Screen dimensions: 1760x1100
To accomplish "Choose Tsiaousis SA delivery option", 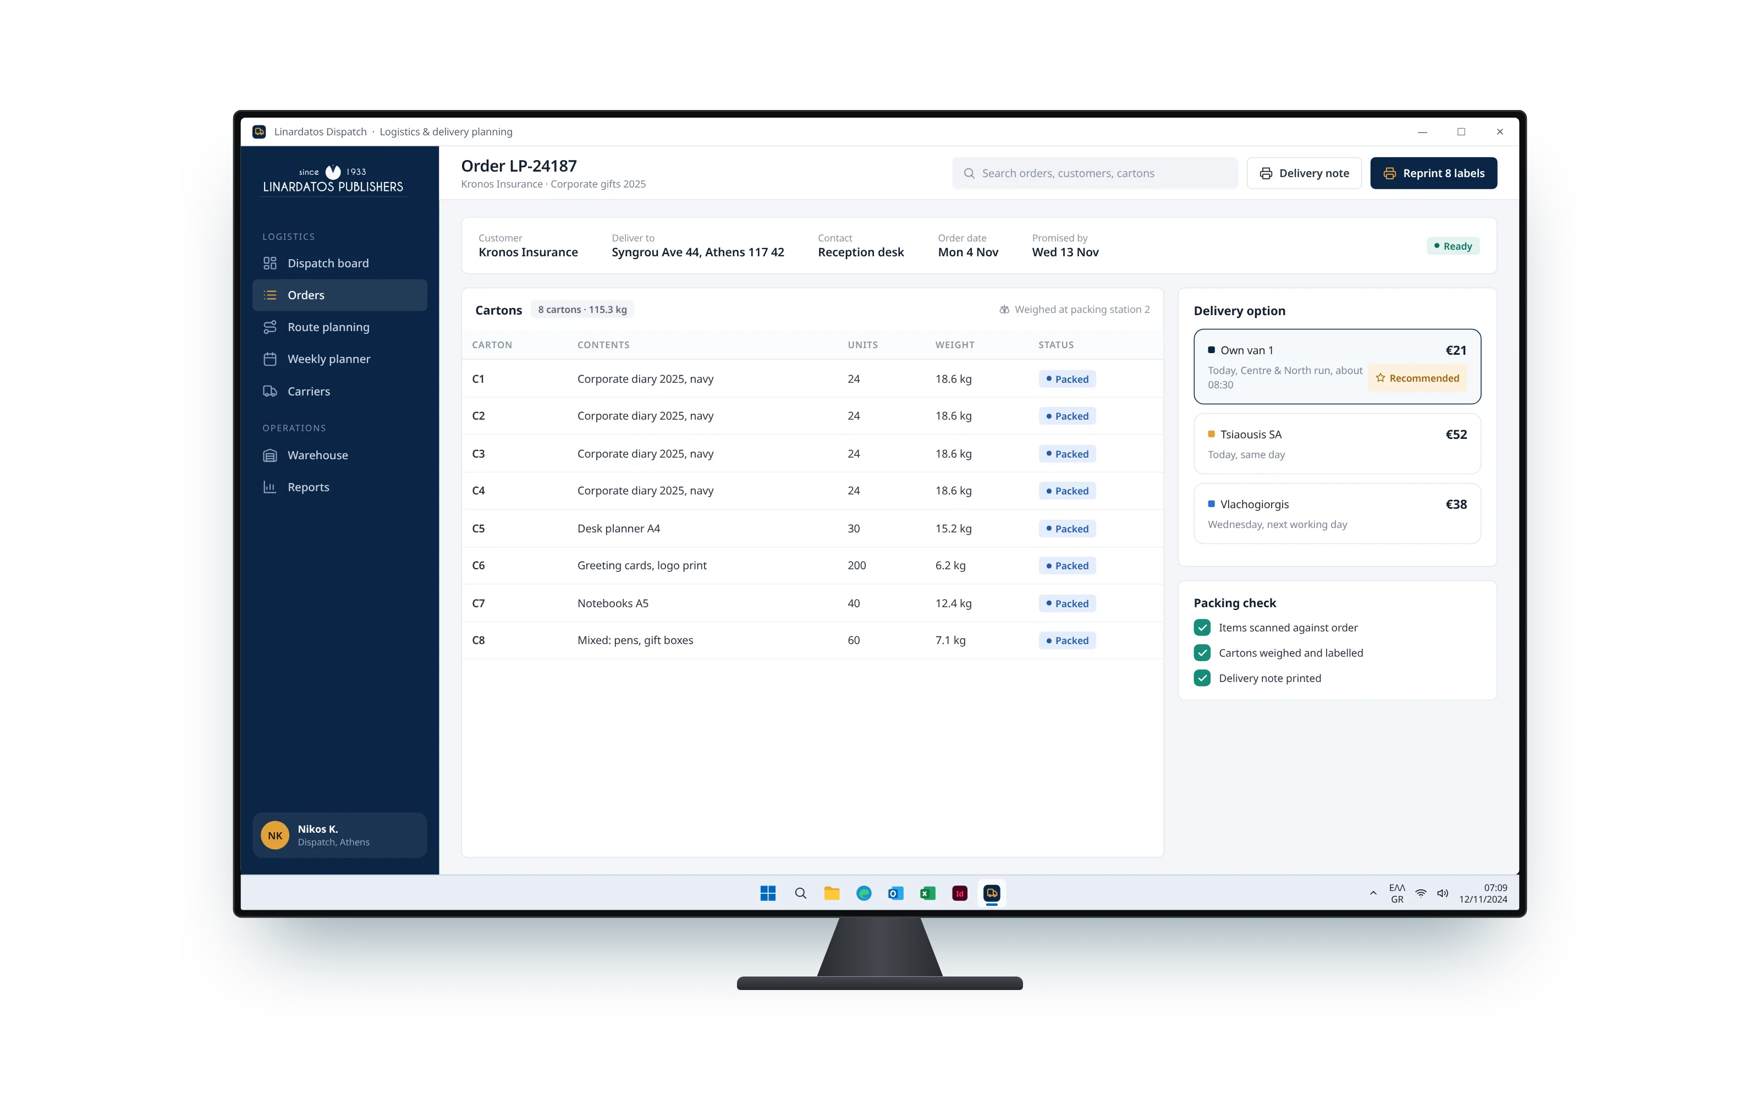I will click(1336, 444).
